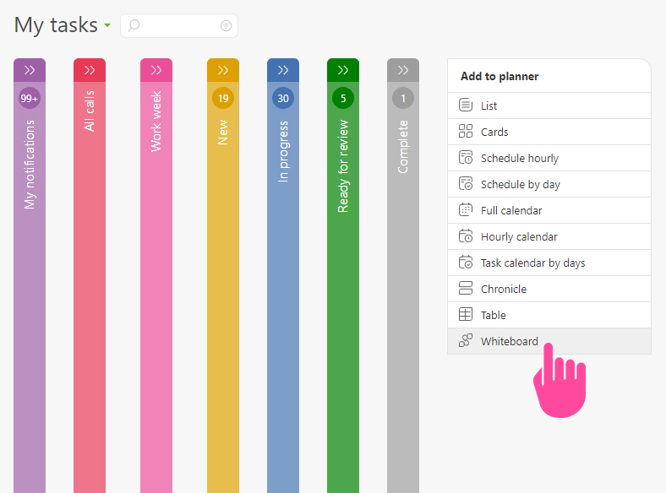Image resolution: width=666 pixels, height=493 pixels.
Task: Click the filter icon in search box
Action: 226,26
